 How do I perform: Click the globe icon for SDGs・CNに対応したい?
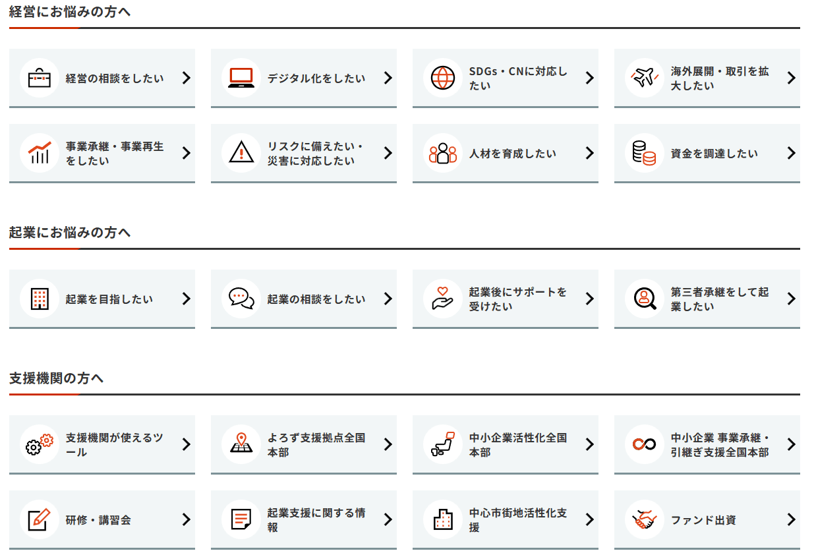pos(443,78)
